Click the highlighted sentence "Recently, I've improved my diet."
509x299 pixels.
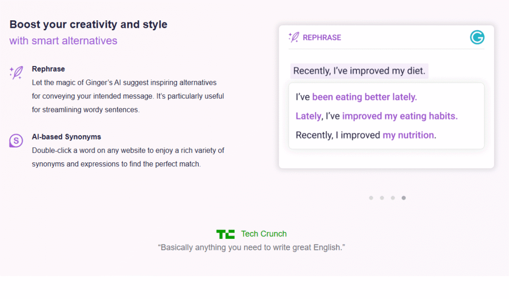coord(359,71)
